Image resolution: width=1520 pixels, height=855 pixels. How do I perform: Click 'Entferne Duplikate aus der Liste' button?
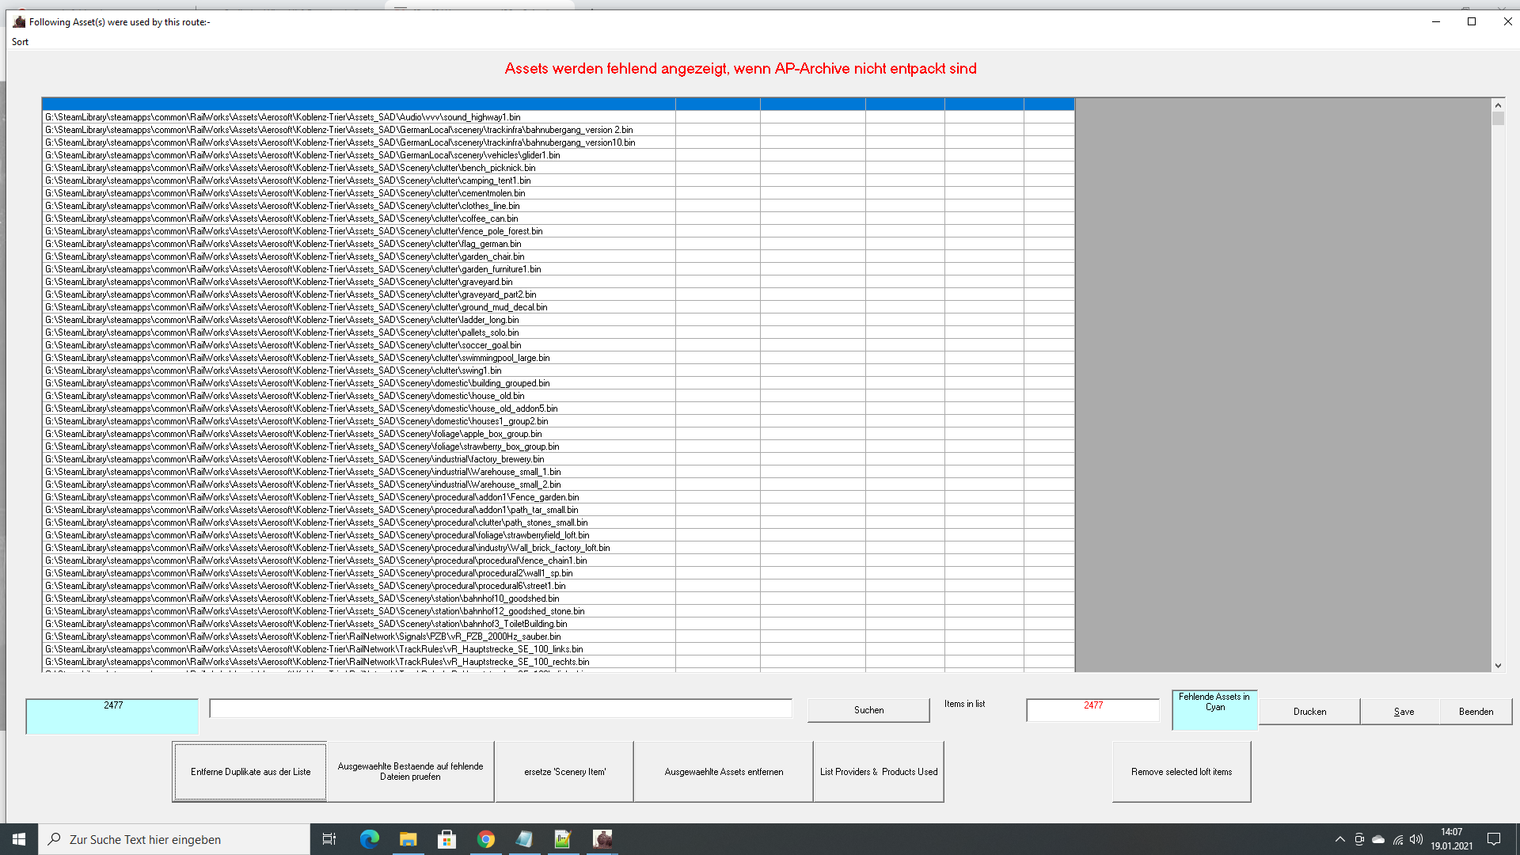click(x=250, y=772)
